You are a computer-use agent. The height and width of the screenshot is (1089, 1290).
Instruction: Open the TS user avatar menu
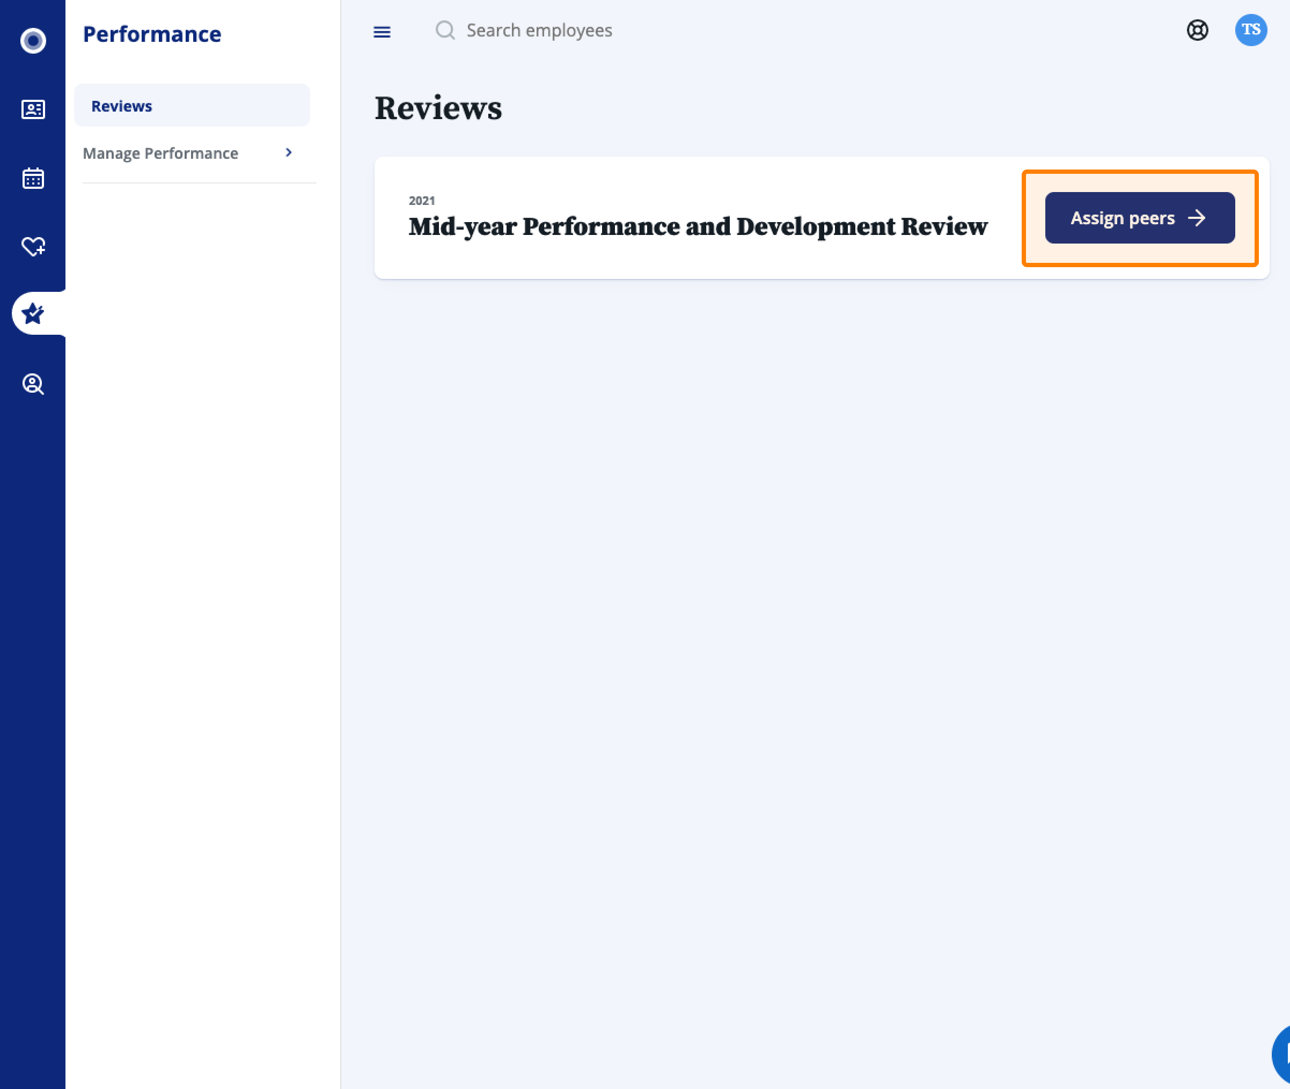click(x=1250, y=30)
